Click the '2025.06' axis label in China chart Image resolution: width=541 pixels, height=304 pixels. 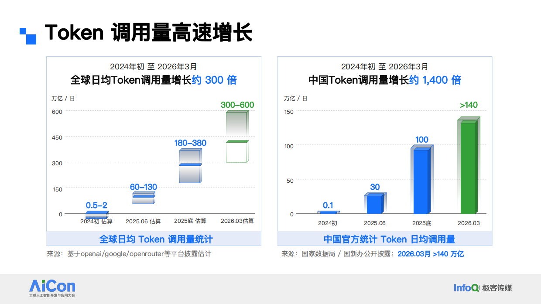tap(375, 223)
